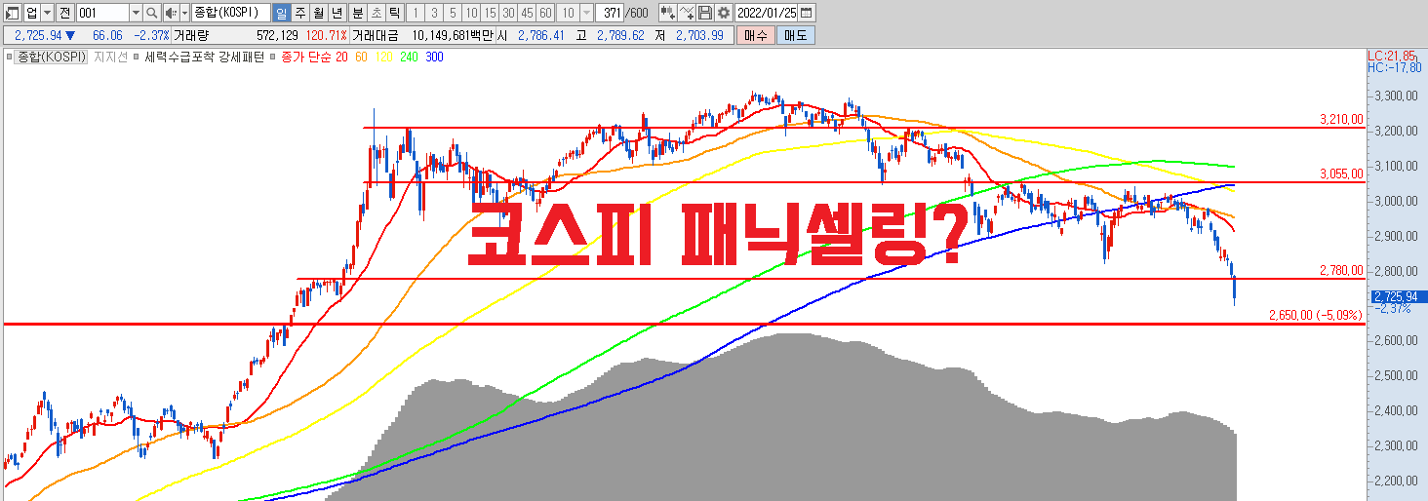
Task: Open the dropdown arrow beside the speaker icon
Action: tap(184, 13)
